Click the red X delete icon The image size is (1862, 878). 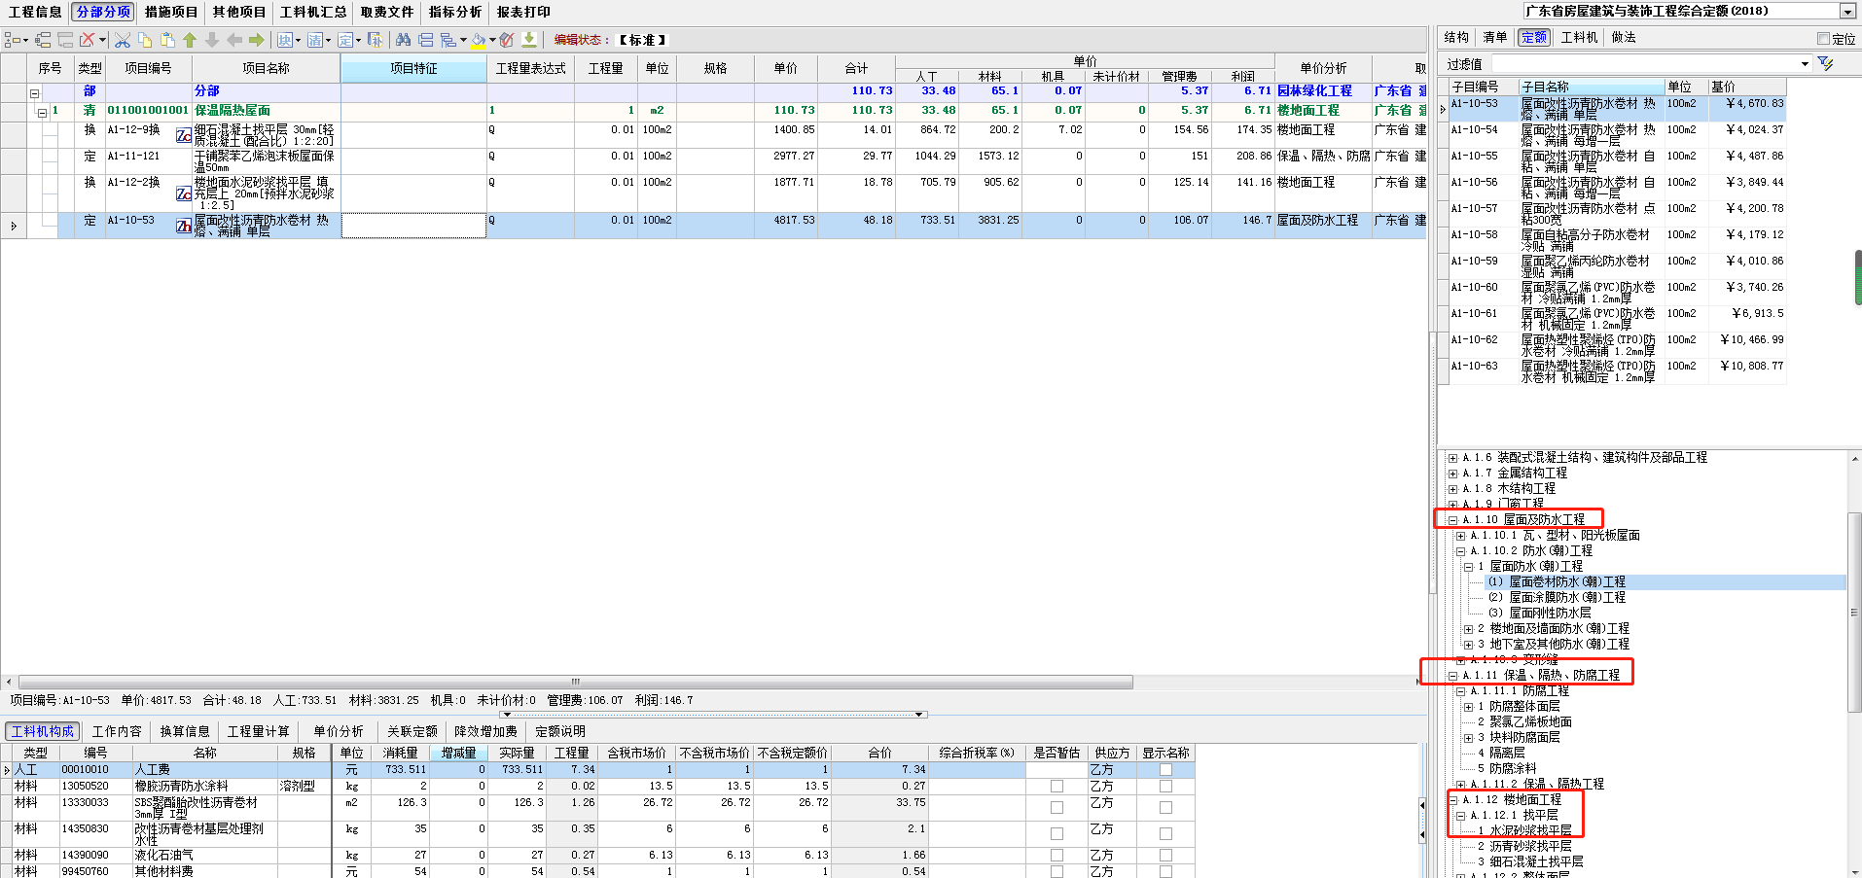pos(88,40)
